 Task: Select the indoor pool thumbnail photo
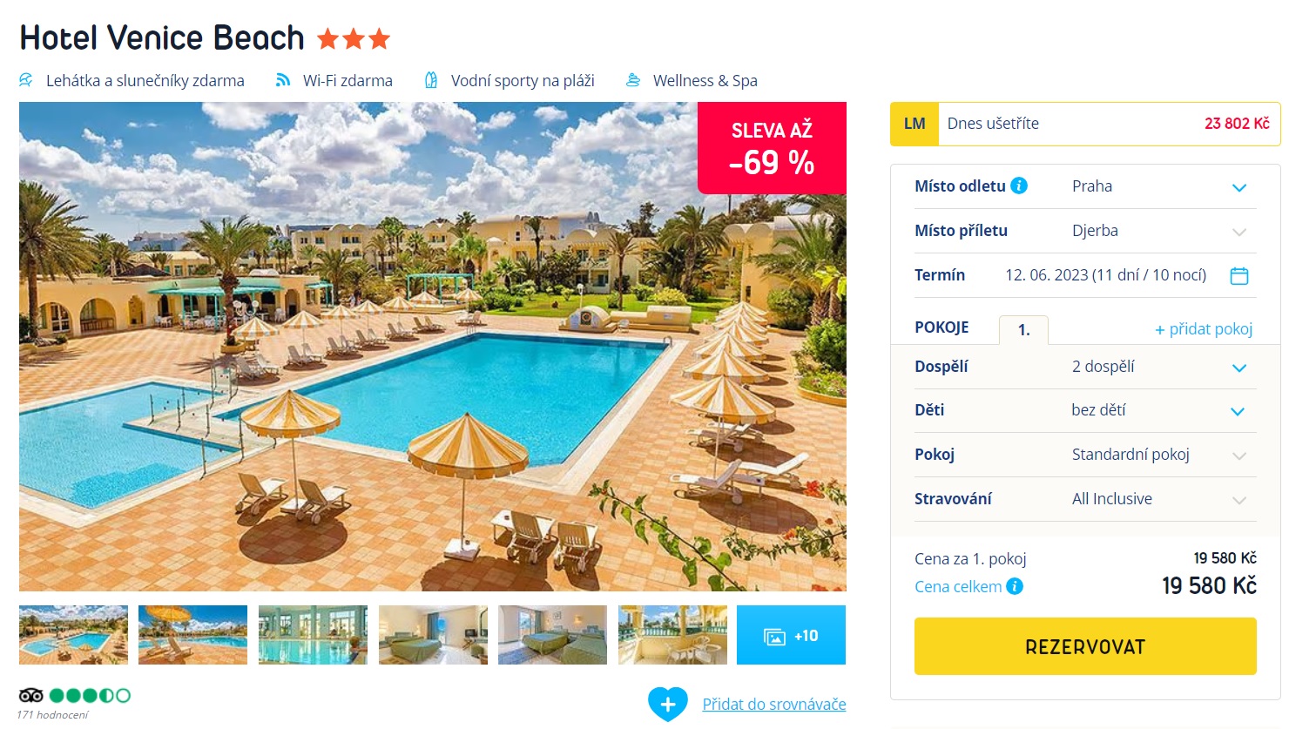pos(313,635)
